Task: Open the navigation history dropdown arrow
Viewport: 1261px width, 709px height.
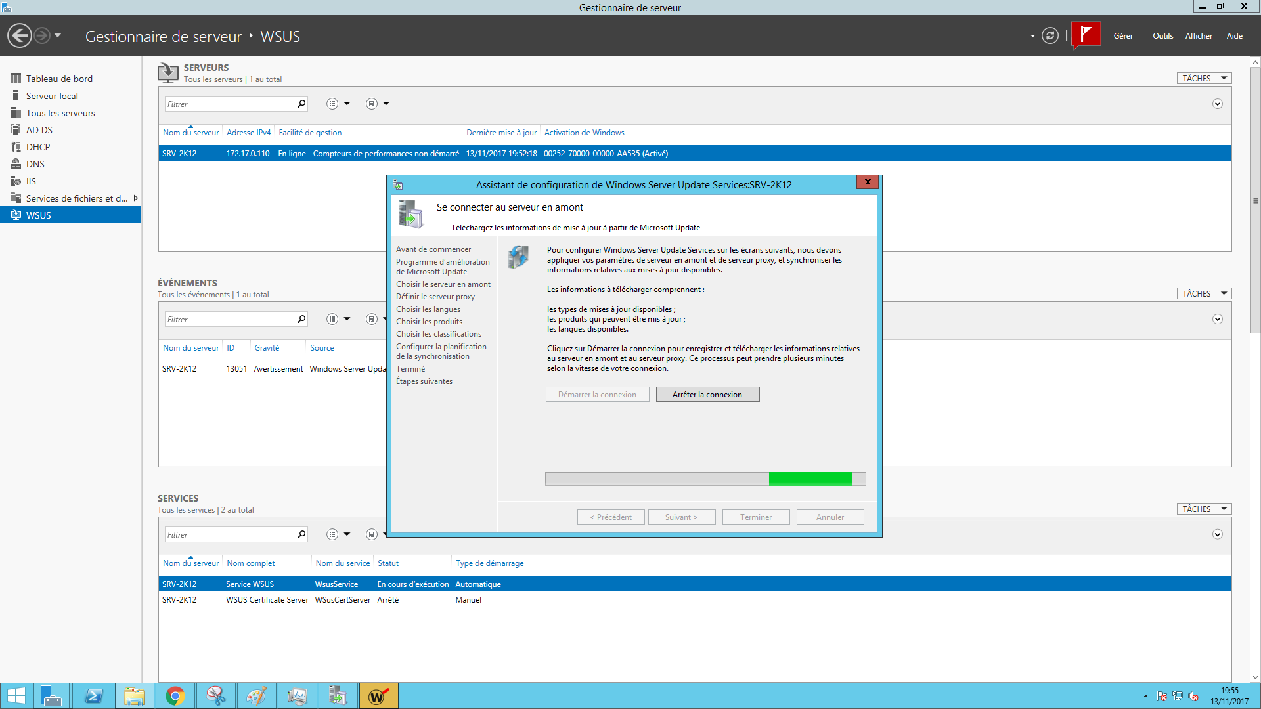Action: pyautogui.click(x=58, y=35)
